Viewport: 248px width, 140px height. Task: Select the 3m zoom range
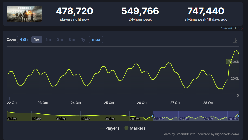[60, 40]
